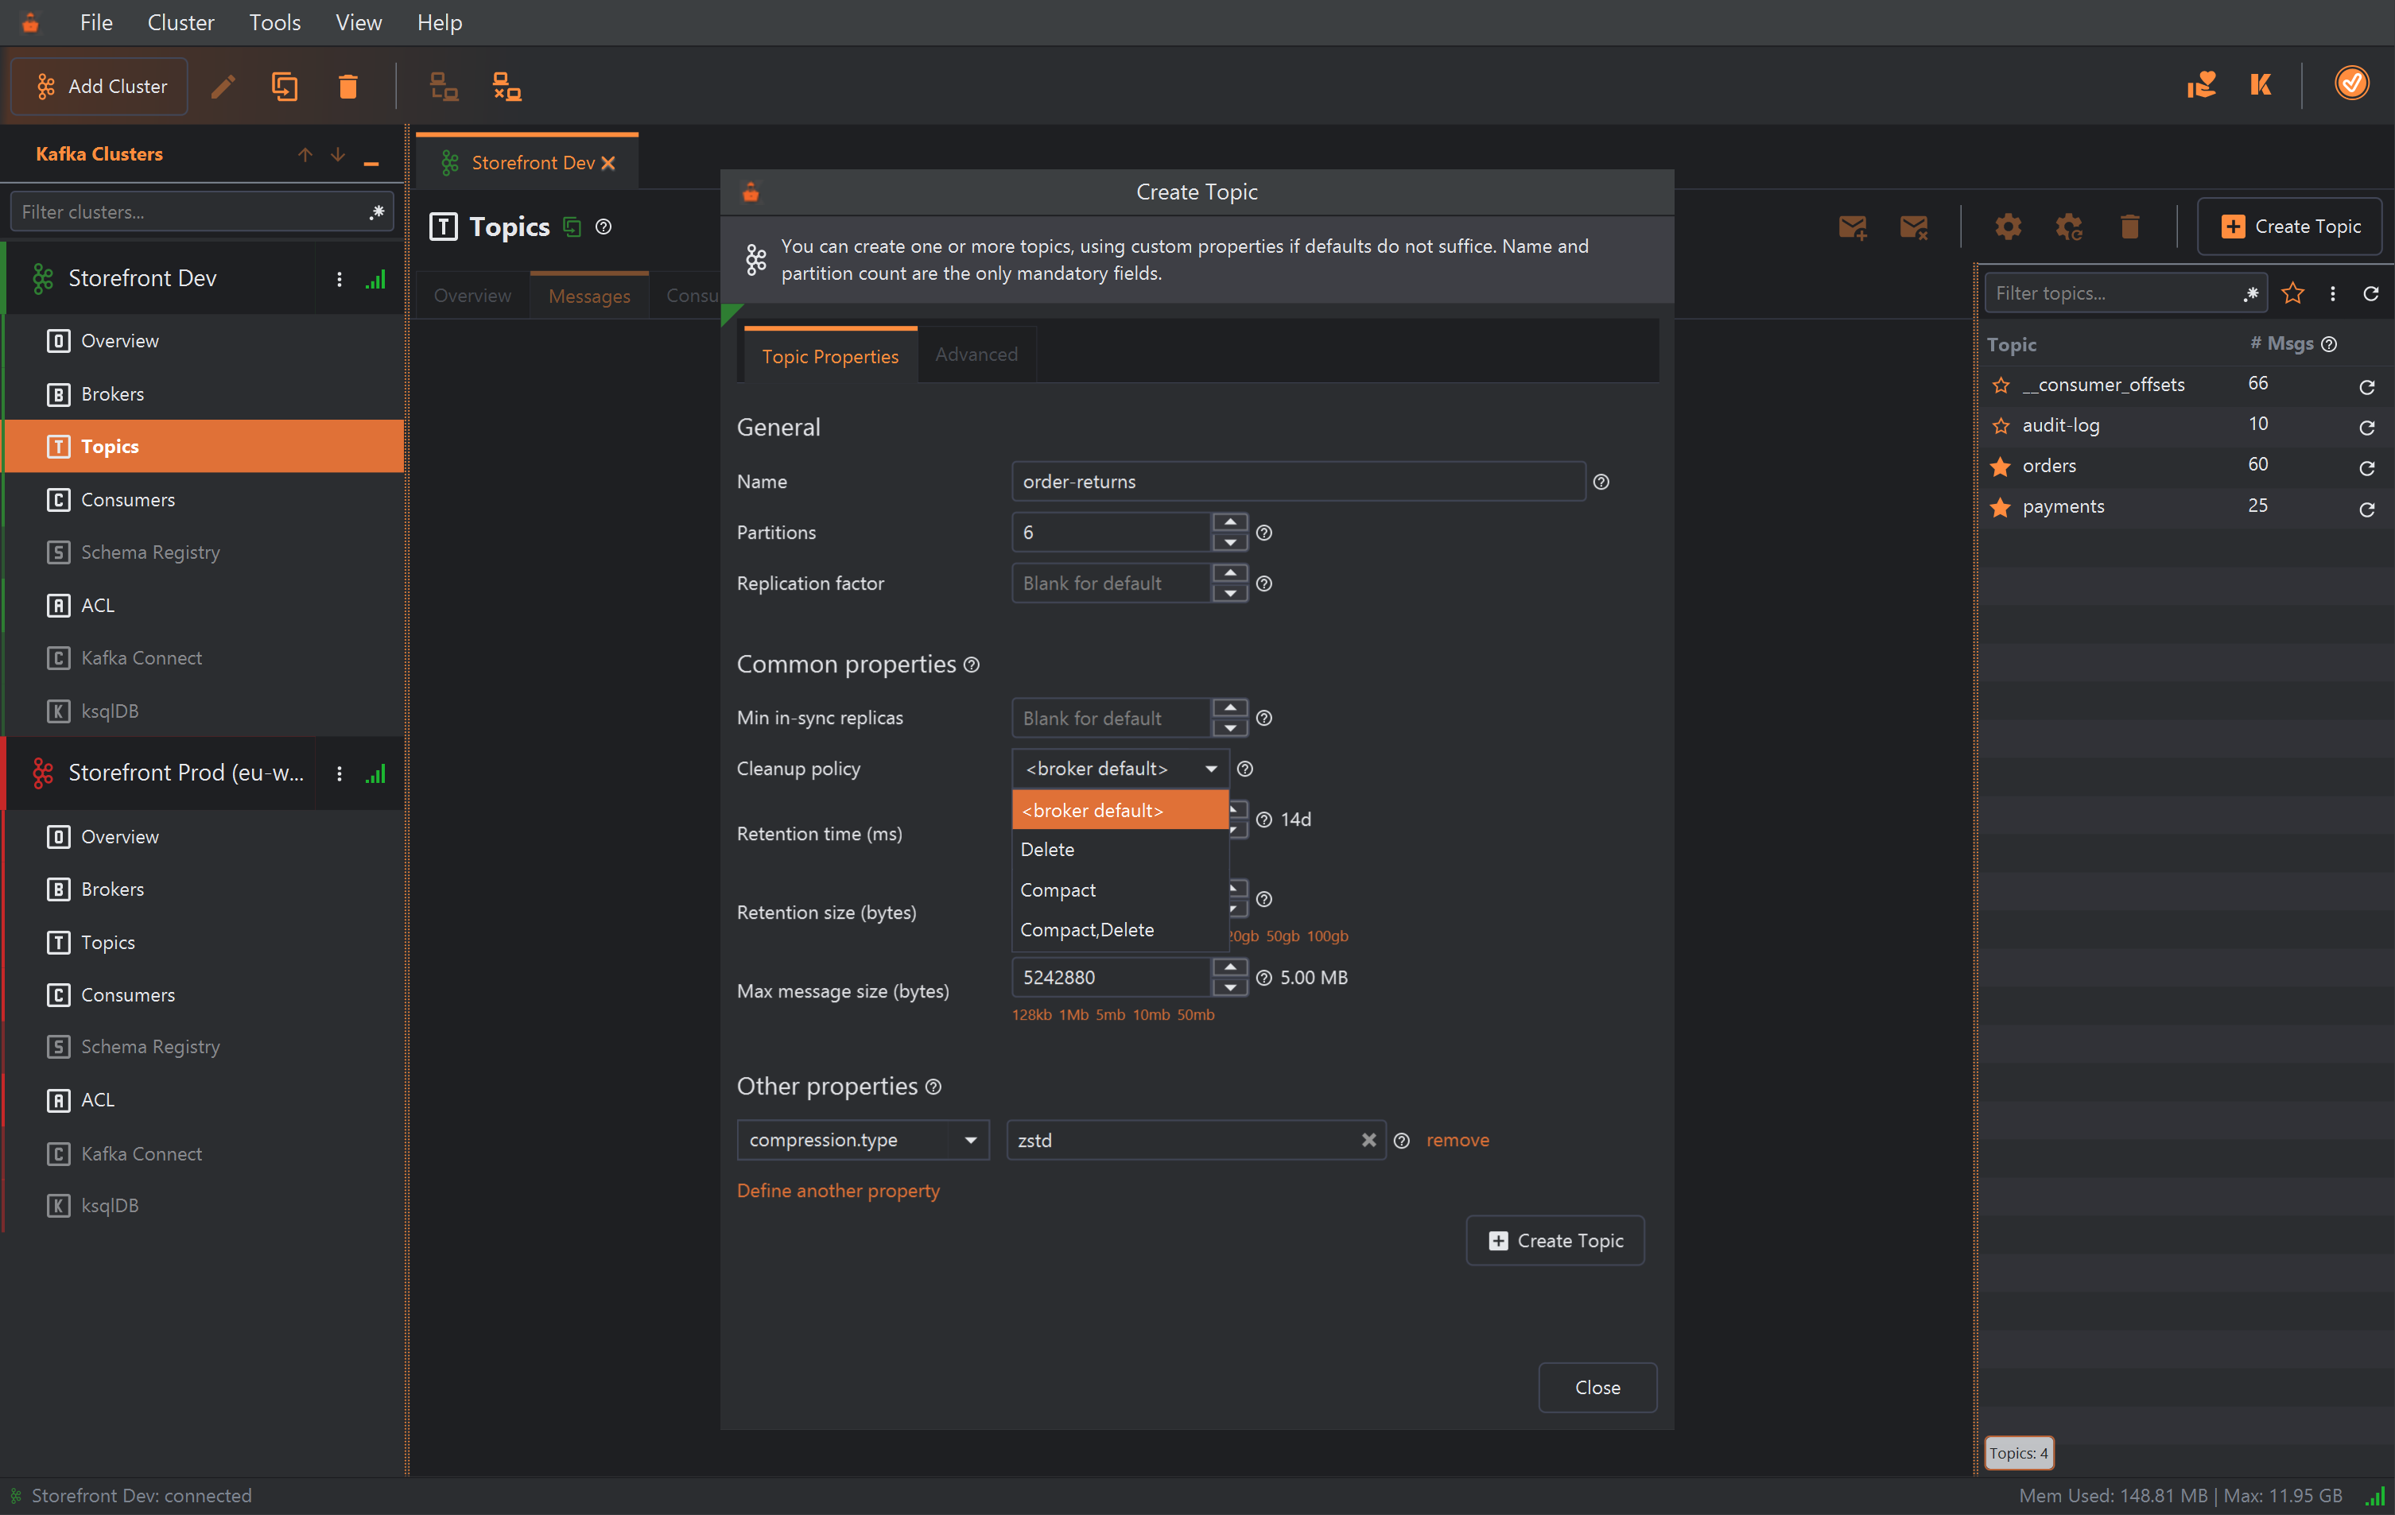Click the orange checkmark license icon

(x=2351, y=83)
